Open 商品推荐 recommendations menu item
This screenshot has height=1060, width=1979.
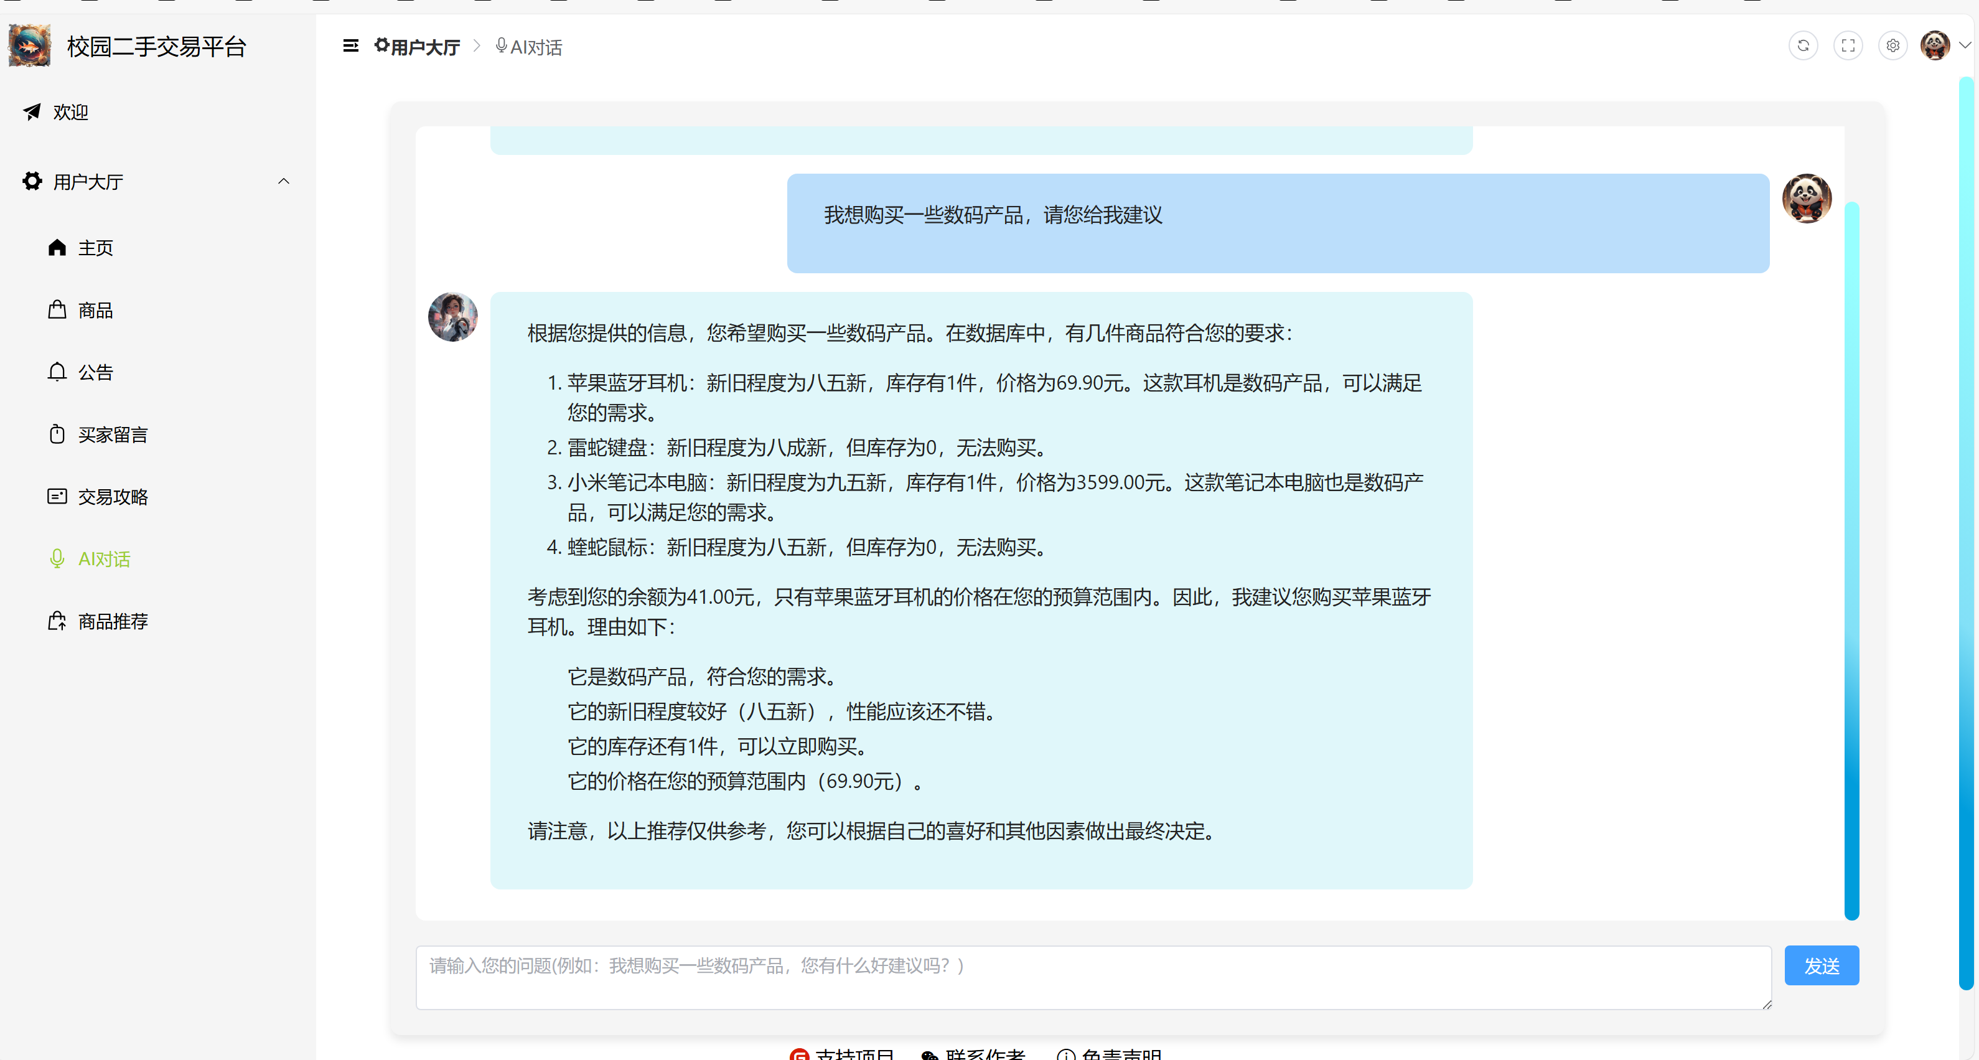pos(112,621)
